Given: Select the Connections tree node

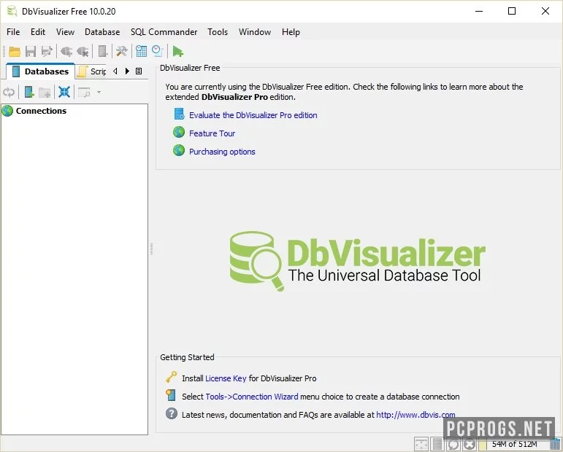Looking at the screenshot, I should (34, 111).
